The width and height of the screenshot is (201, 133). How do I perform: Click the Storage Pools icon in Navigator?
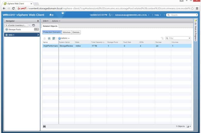(x=7, y=29)
